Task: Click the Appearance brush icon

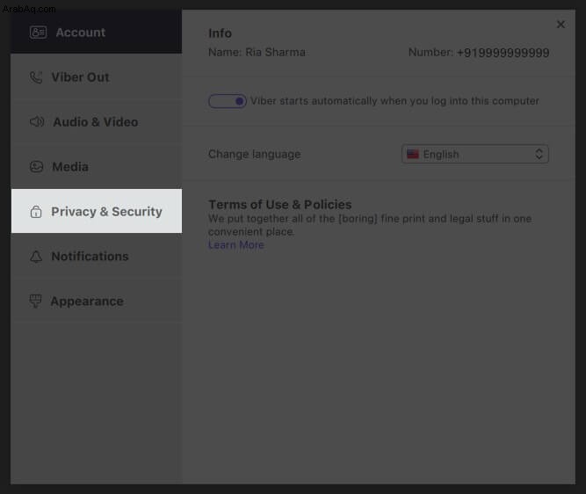Action: [35, 301]
